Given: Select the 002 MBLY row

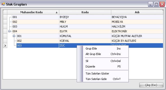Looking at the screenshot, I should pyautogui.click(x=85, y=22).
